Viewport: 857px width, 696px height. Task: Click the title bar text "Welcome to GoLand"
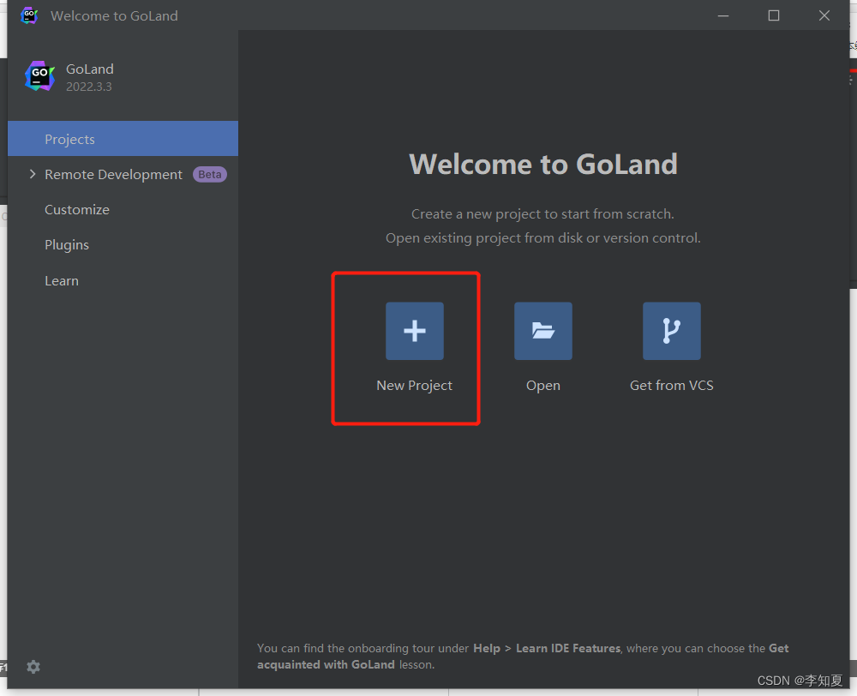pos(114,15)
